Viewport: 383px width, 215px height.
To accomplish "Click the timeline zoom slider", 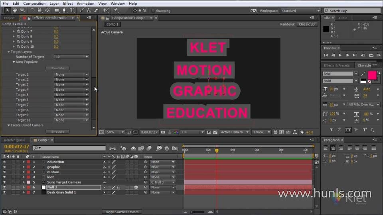I will [197, 212].
